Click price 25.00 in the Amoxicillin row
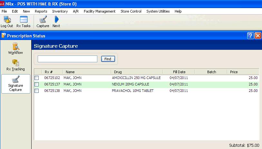 tap(253, 78)
